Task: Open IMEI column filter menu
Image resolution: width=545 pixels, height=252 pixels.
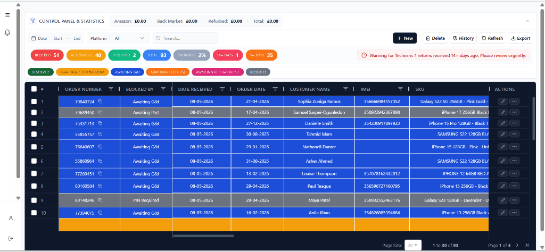Action: [x=400, y=89]
